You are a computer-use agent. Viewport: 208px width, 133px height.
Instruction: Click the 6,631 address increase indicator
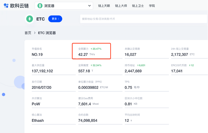[x=141, y=65]
